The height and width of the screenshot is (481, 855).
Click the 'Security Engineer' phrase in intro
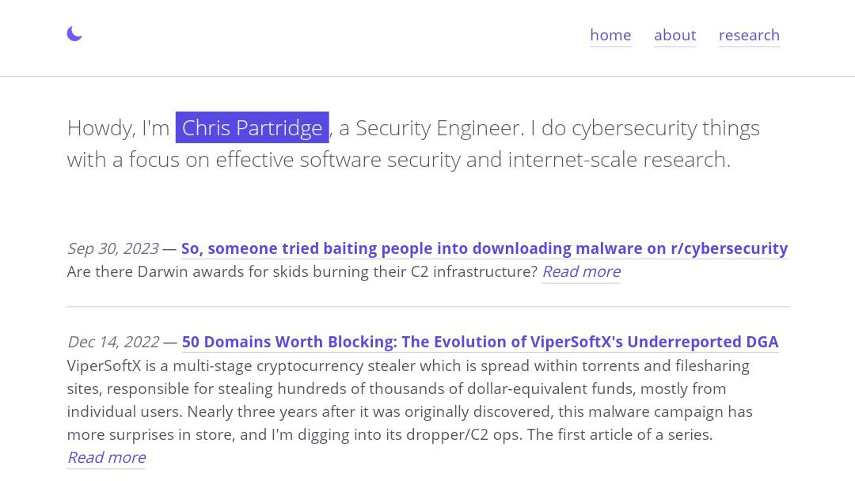(439, 128)
